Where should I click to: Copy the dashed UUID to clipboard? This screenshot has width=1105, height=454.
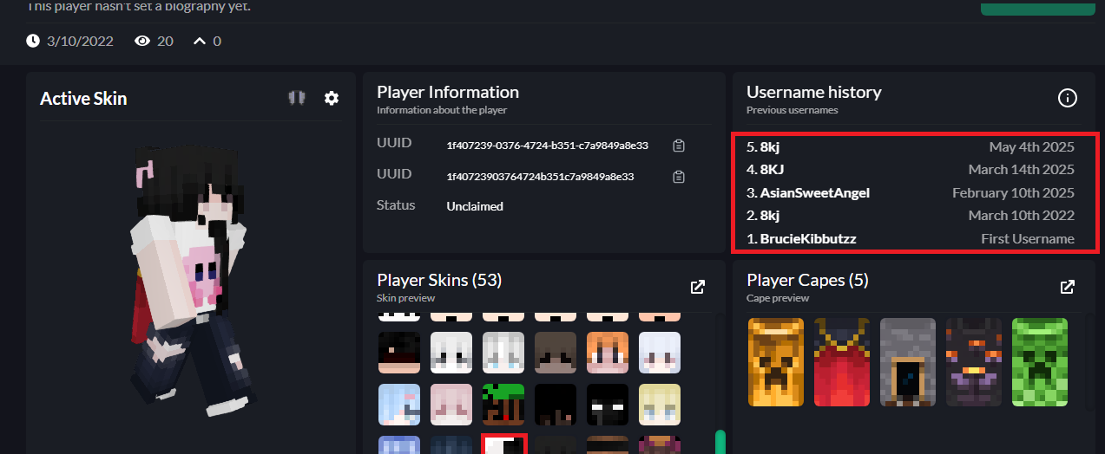[x=679, y=146]
